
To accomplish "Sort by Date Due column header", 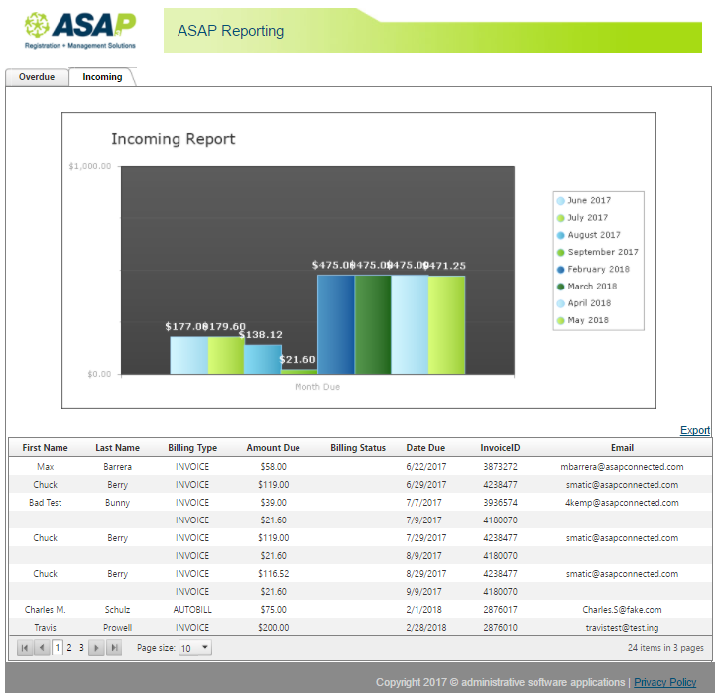I will tap(425, 448).
